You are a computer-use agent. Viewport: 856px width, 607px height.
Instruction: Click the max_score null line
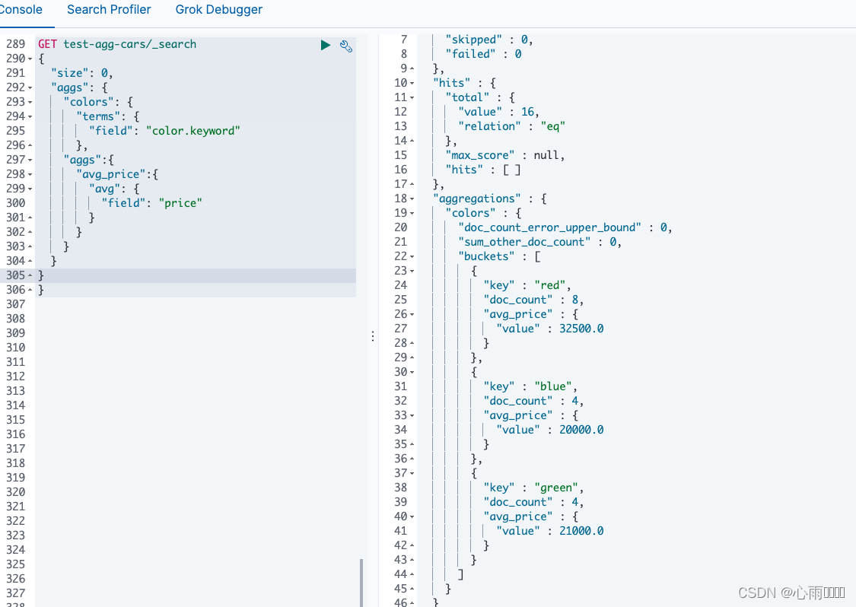pyautogui.click(x=505, y=155)
